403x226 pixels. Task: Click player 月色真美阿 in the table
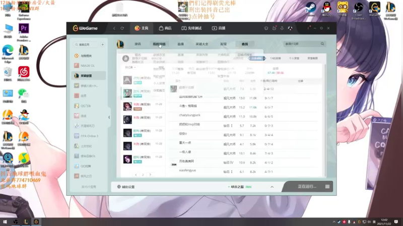pos(186,161)
